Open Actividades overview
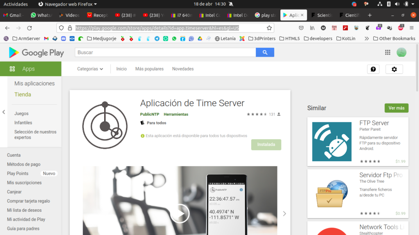Viewport: 419px width, 235px height. pyautogui.click(x=16, y=4)
